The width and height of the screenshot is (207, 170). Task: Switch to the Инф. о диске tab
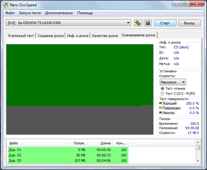click(x=78, y=36)
